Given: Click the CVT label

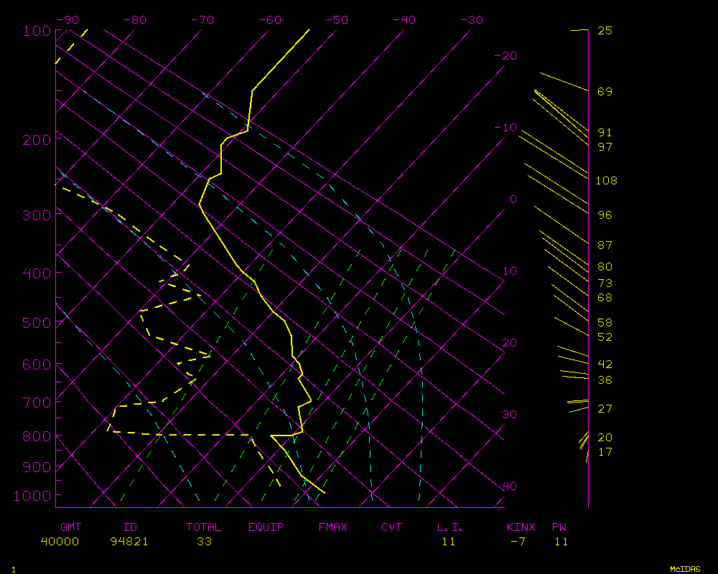Looking at the screenshot, I should [x=392, y=527].
